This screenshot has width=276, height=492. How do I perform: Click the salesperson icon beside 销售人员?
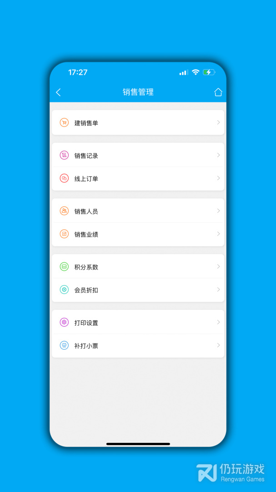click(64, 211)
